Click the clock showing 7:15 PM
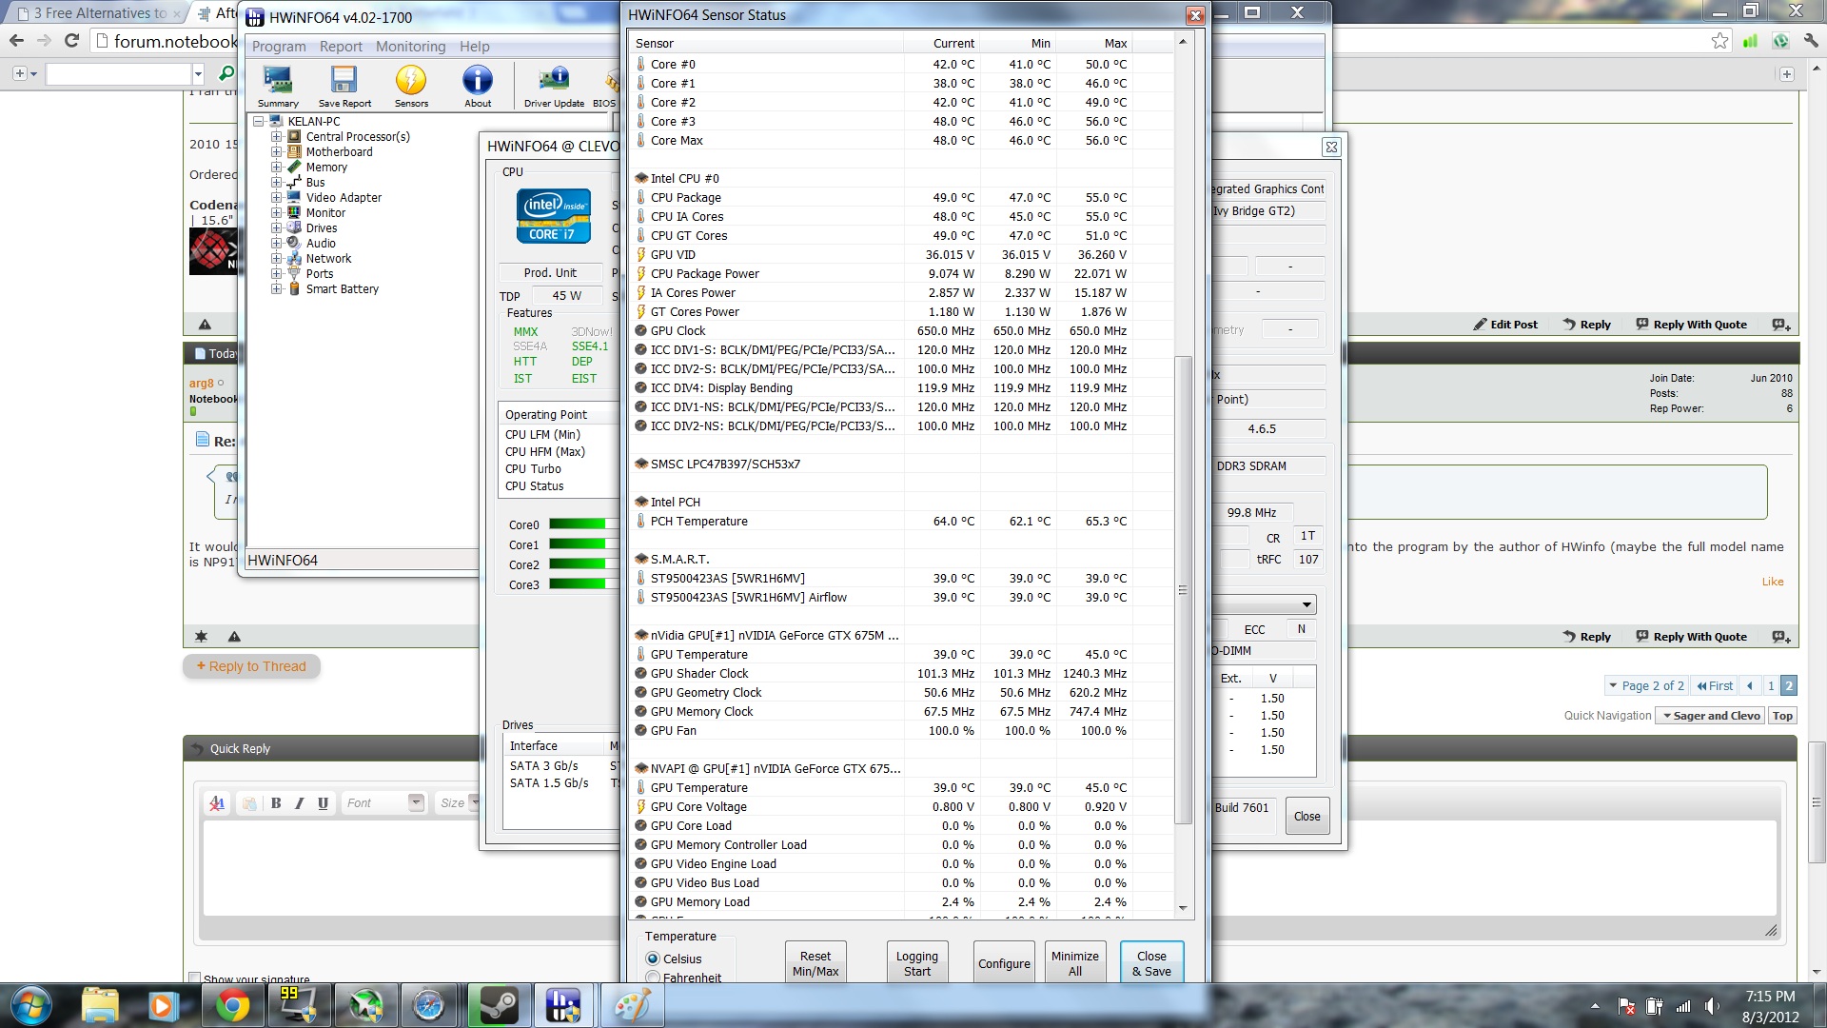The height and width of the screenshot is (1028, 1827). pyautogui.click(x=1770, y=996)
